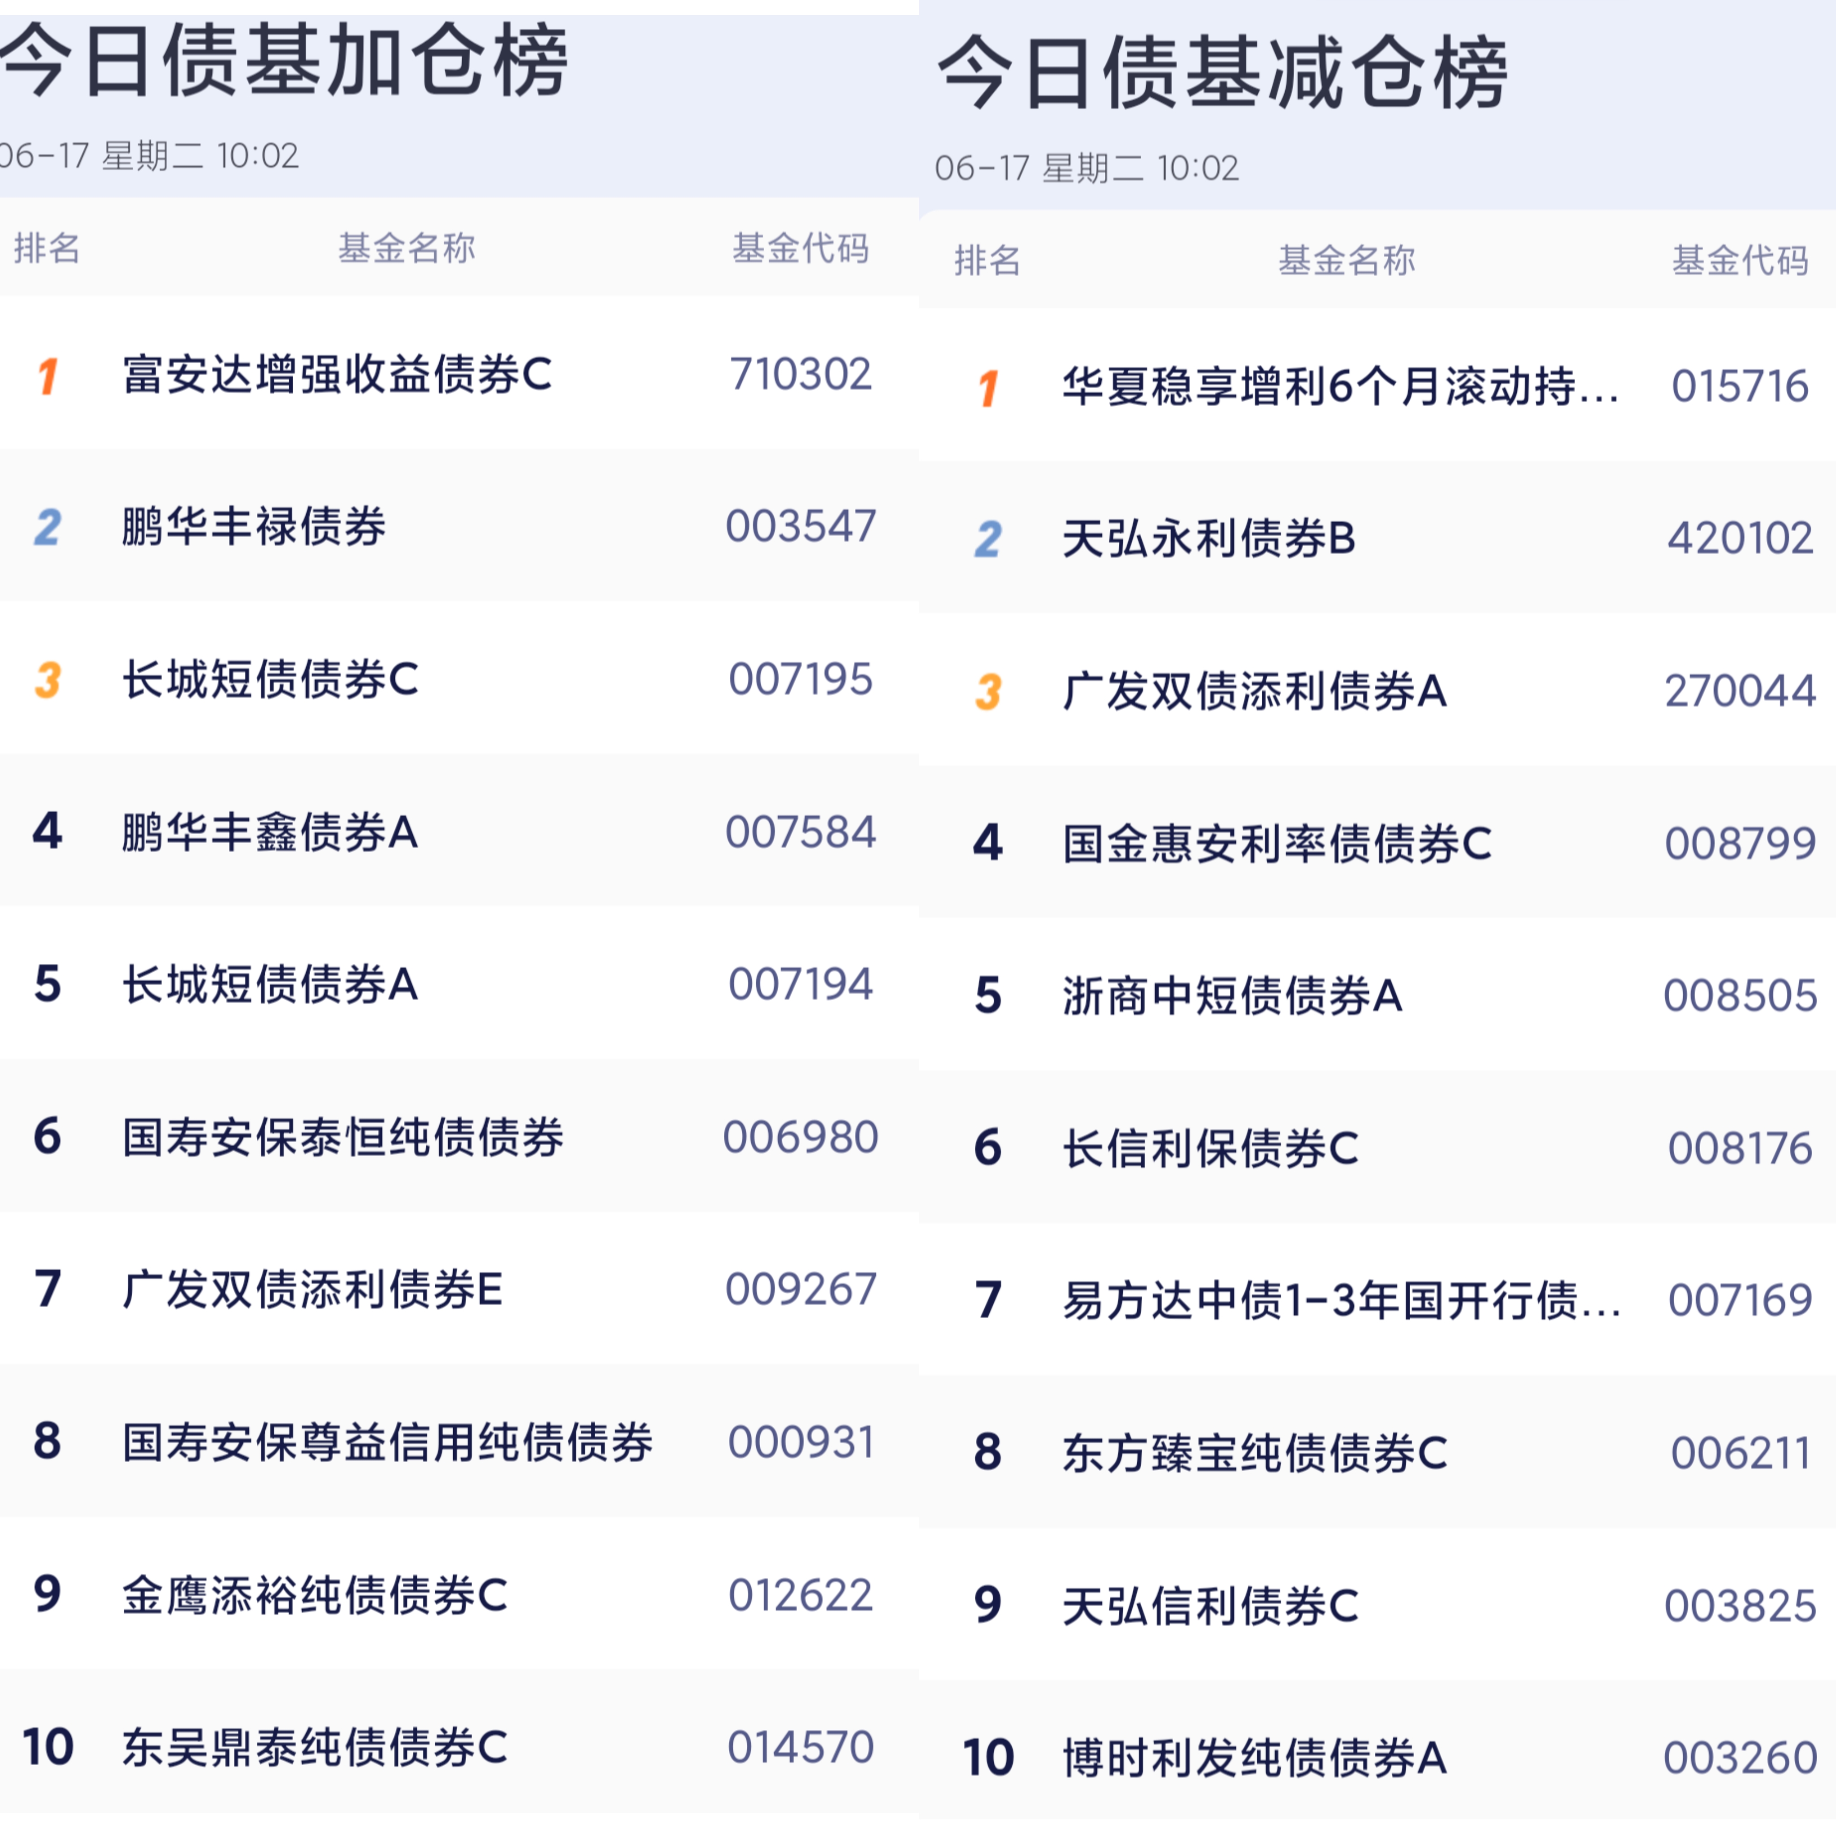Click the orange rank 1 badge for 华夏稳享增利
Screen dimensions: 1836x1836
pos(988,388)
